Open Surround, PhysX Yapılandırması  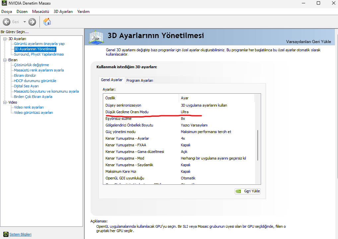coord(39,54)
